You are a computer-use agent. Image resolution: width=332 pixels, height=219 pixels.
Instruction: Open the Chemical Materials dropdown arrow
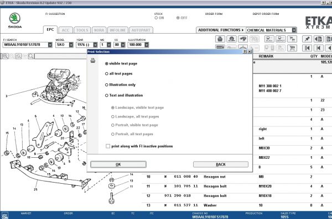tap(294, 30)
